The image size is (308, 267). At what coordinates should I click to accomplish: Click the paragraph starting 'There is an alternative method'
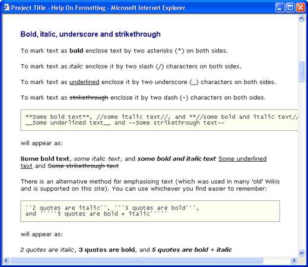coord(150,185)
